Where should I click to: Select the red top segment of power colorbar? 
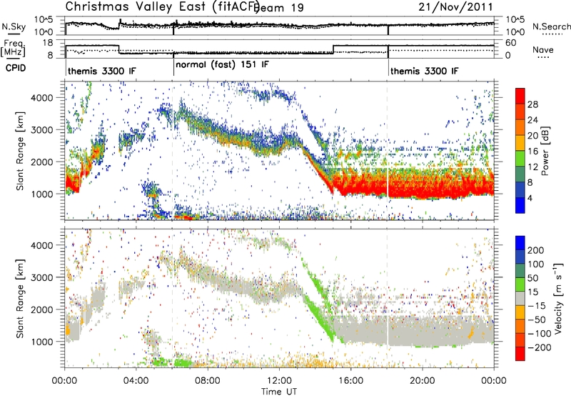(x=520, y=96)
